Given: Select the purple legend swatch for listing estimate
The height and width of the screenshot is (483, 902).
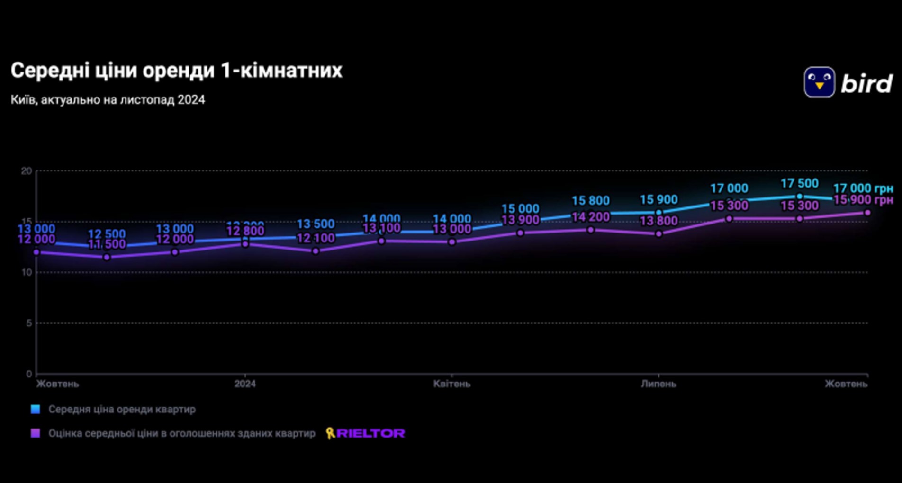Looking at the screenshot, I should pyautogui.click(x=36, y=433).
